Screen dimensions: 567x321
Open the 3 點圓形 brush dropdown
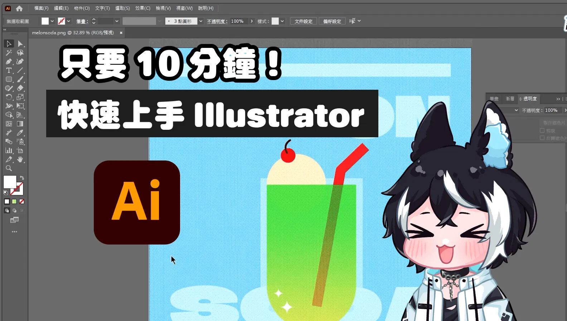point(201,21)
